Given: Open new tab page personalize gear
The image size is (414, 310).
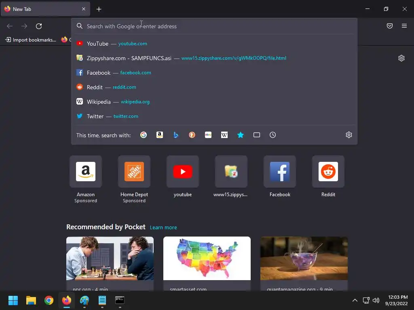Looking at the screenshot, I should click(x=401, y=58).
